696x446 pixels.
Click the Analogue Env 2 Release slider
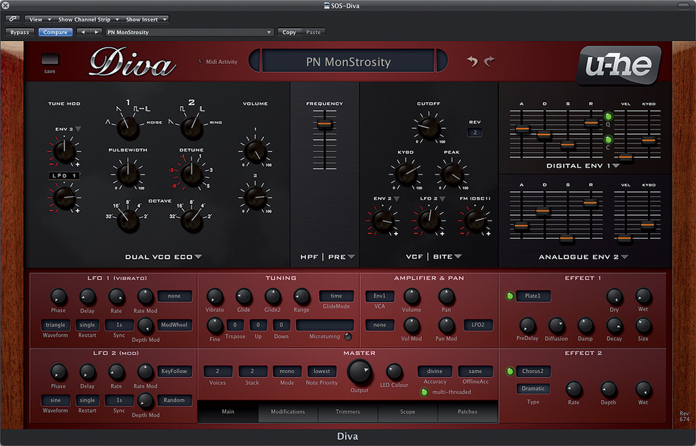click(590, 202)
